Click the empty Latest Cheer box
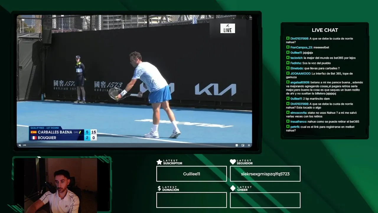The width and height of the screenshot is (378, 213). tap(265, 200)
